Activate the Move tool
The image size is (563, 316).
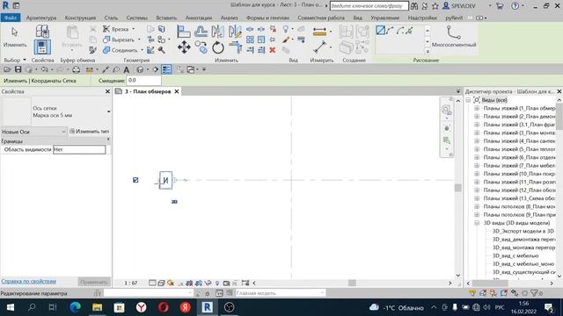tap(184, 47)
